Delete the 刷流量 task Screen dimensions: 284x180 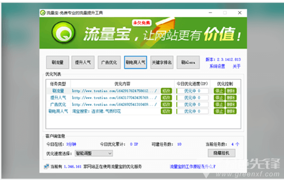coord(231,91)
